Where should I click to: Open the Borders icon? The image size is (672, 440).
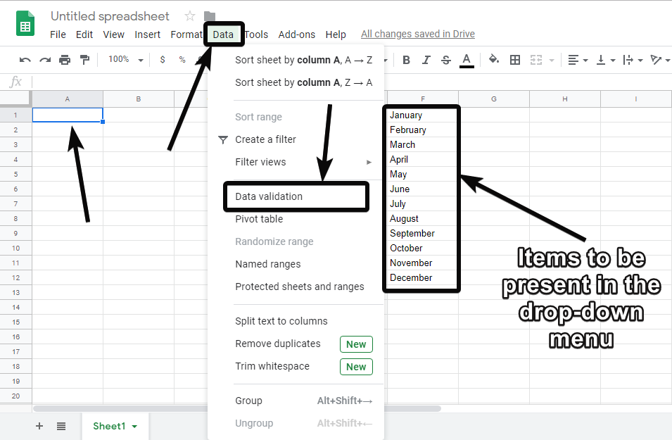[515, 60]
